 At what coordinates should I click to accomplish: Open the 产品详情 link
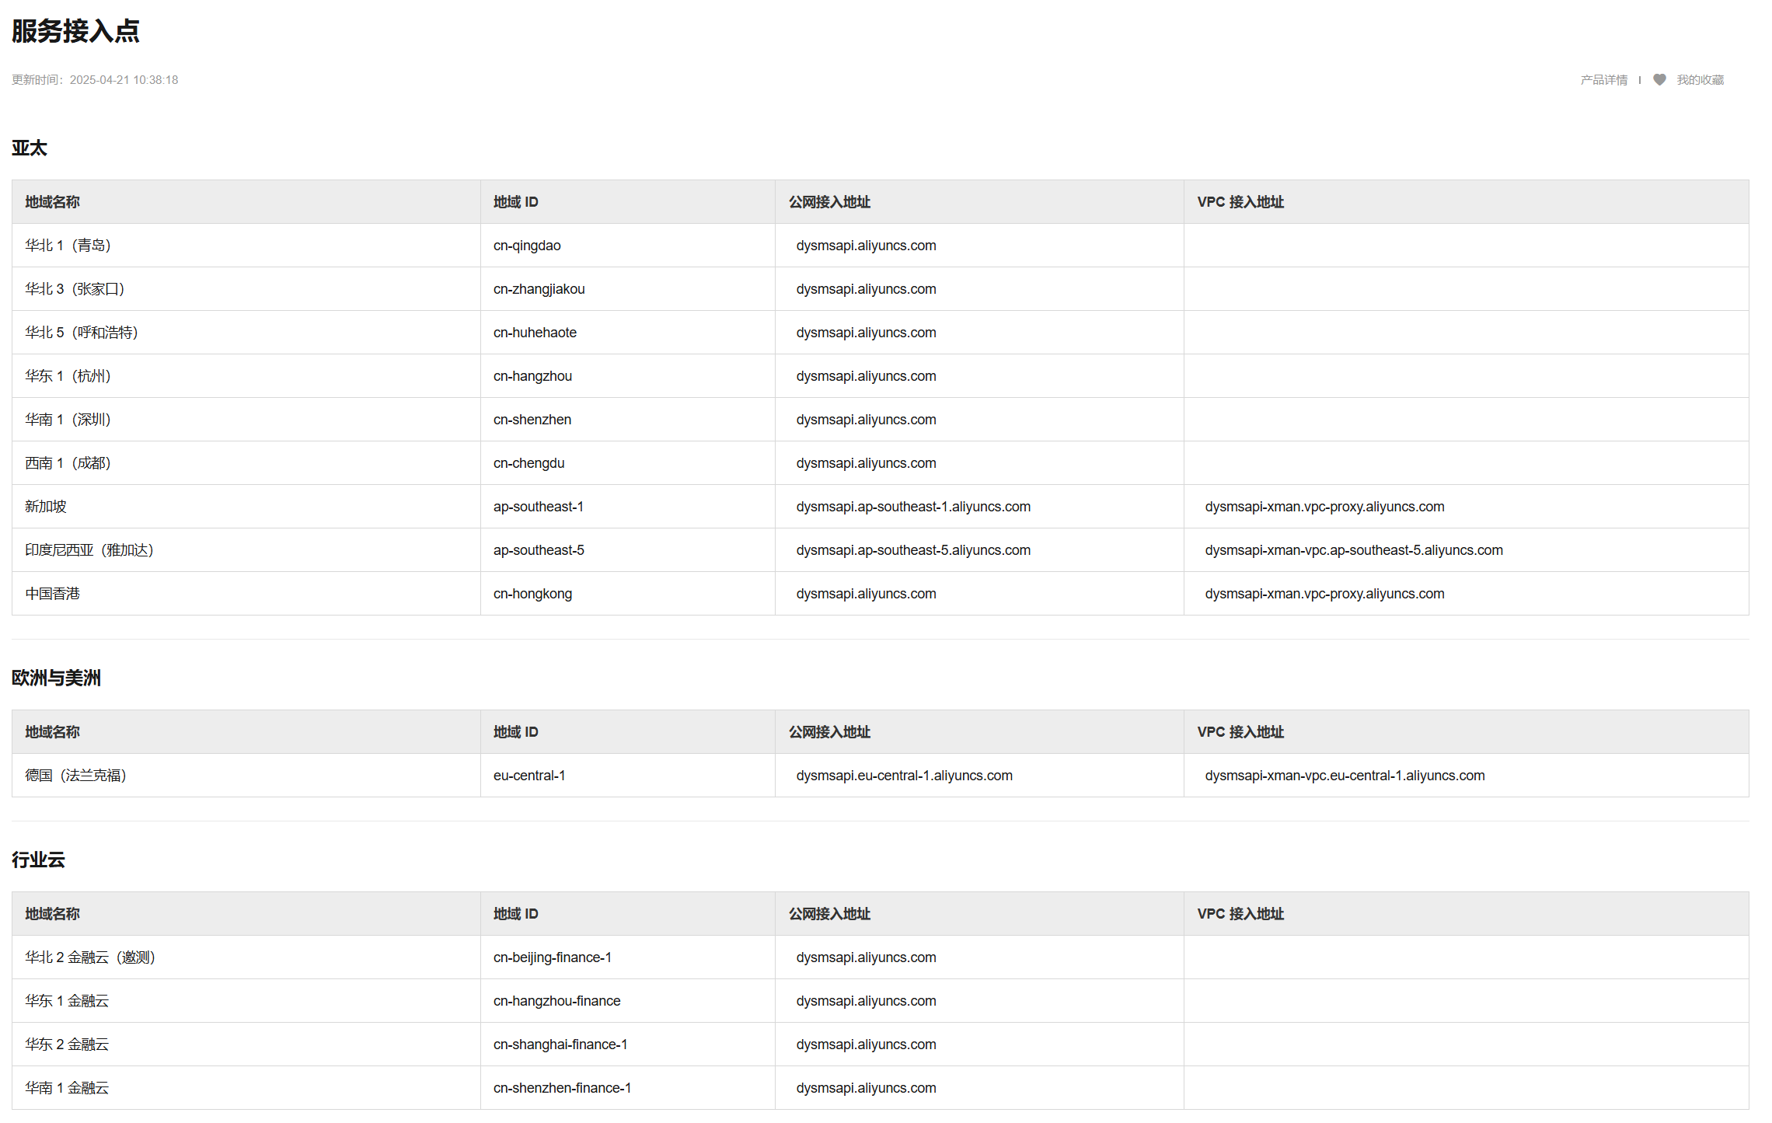pyautogui.click(x=1603, y=80)
